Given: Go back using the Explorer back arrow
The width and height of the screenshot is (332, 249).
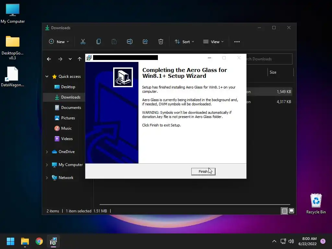Looking at the screenshot, I should [x=49, y=59].
